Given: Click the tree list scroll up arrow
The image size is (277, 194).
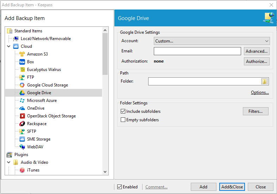Looking at the screenshot, I should coord(105,30).
